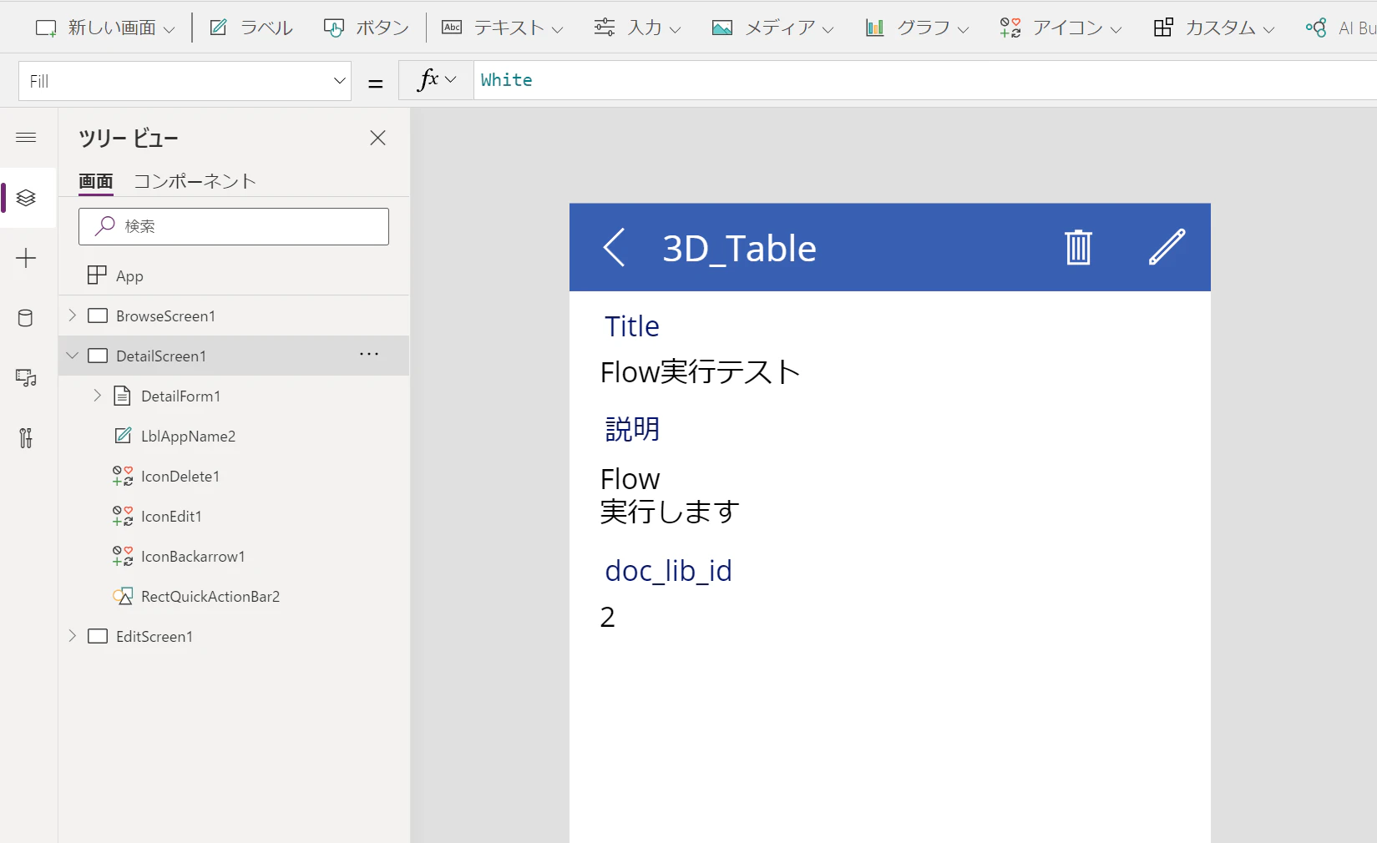Open the DetailScreen1 more options ellipsis
Screen dimensions: 1377x843
click(x=369, y=354)
